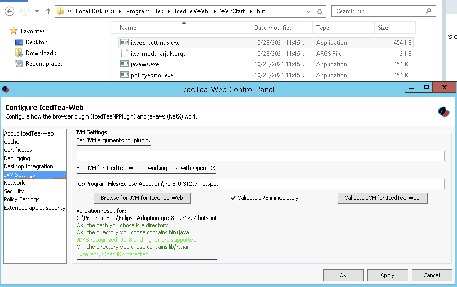This screenshot has width=457, height=287.
Task: Click the policyeditor.exe file icon
Action: pyautogui.click(x=125, y=75)
